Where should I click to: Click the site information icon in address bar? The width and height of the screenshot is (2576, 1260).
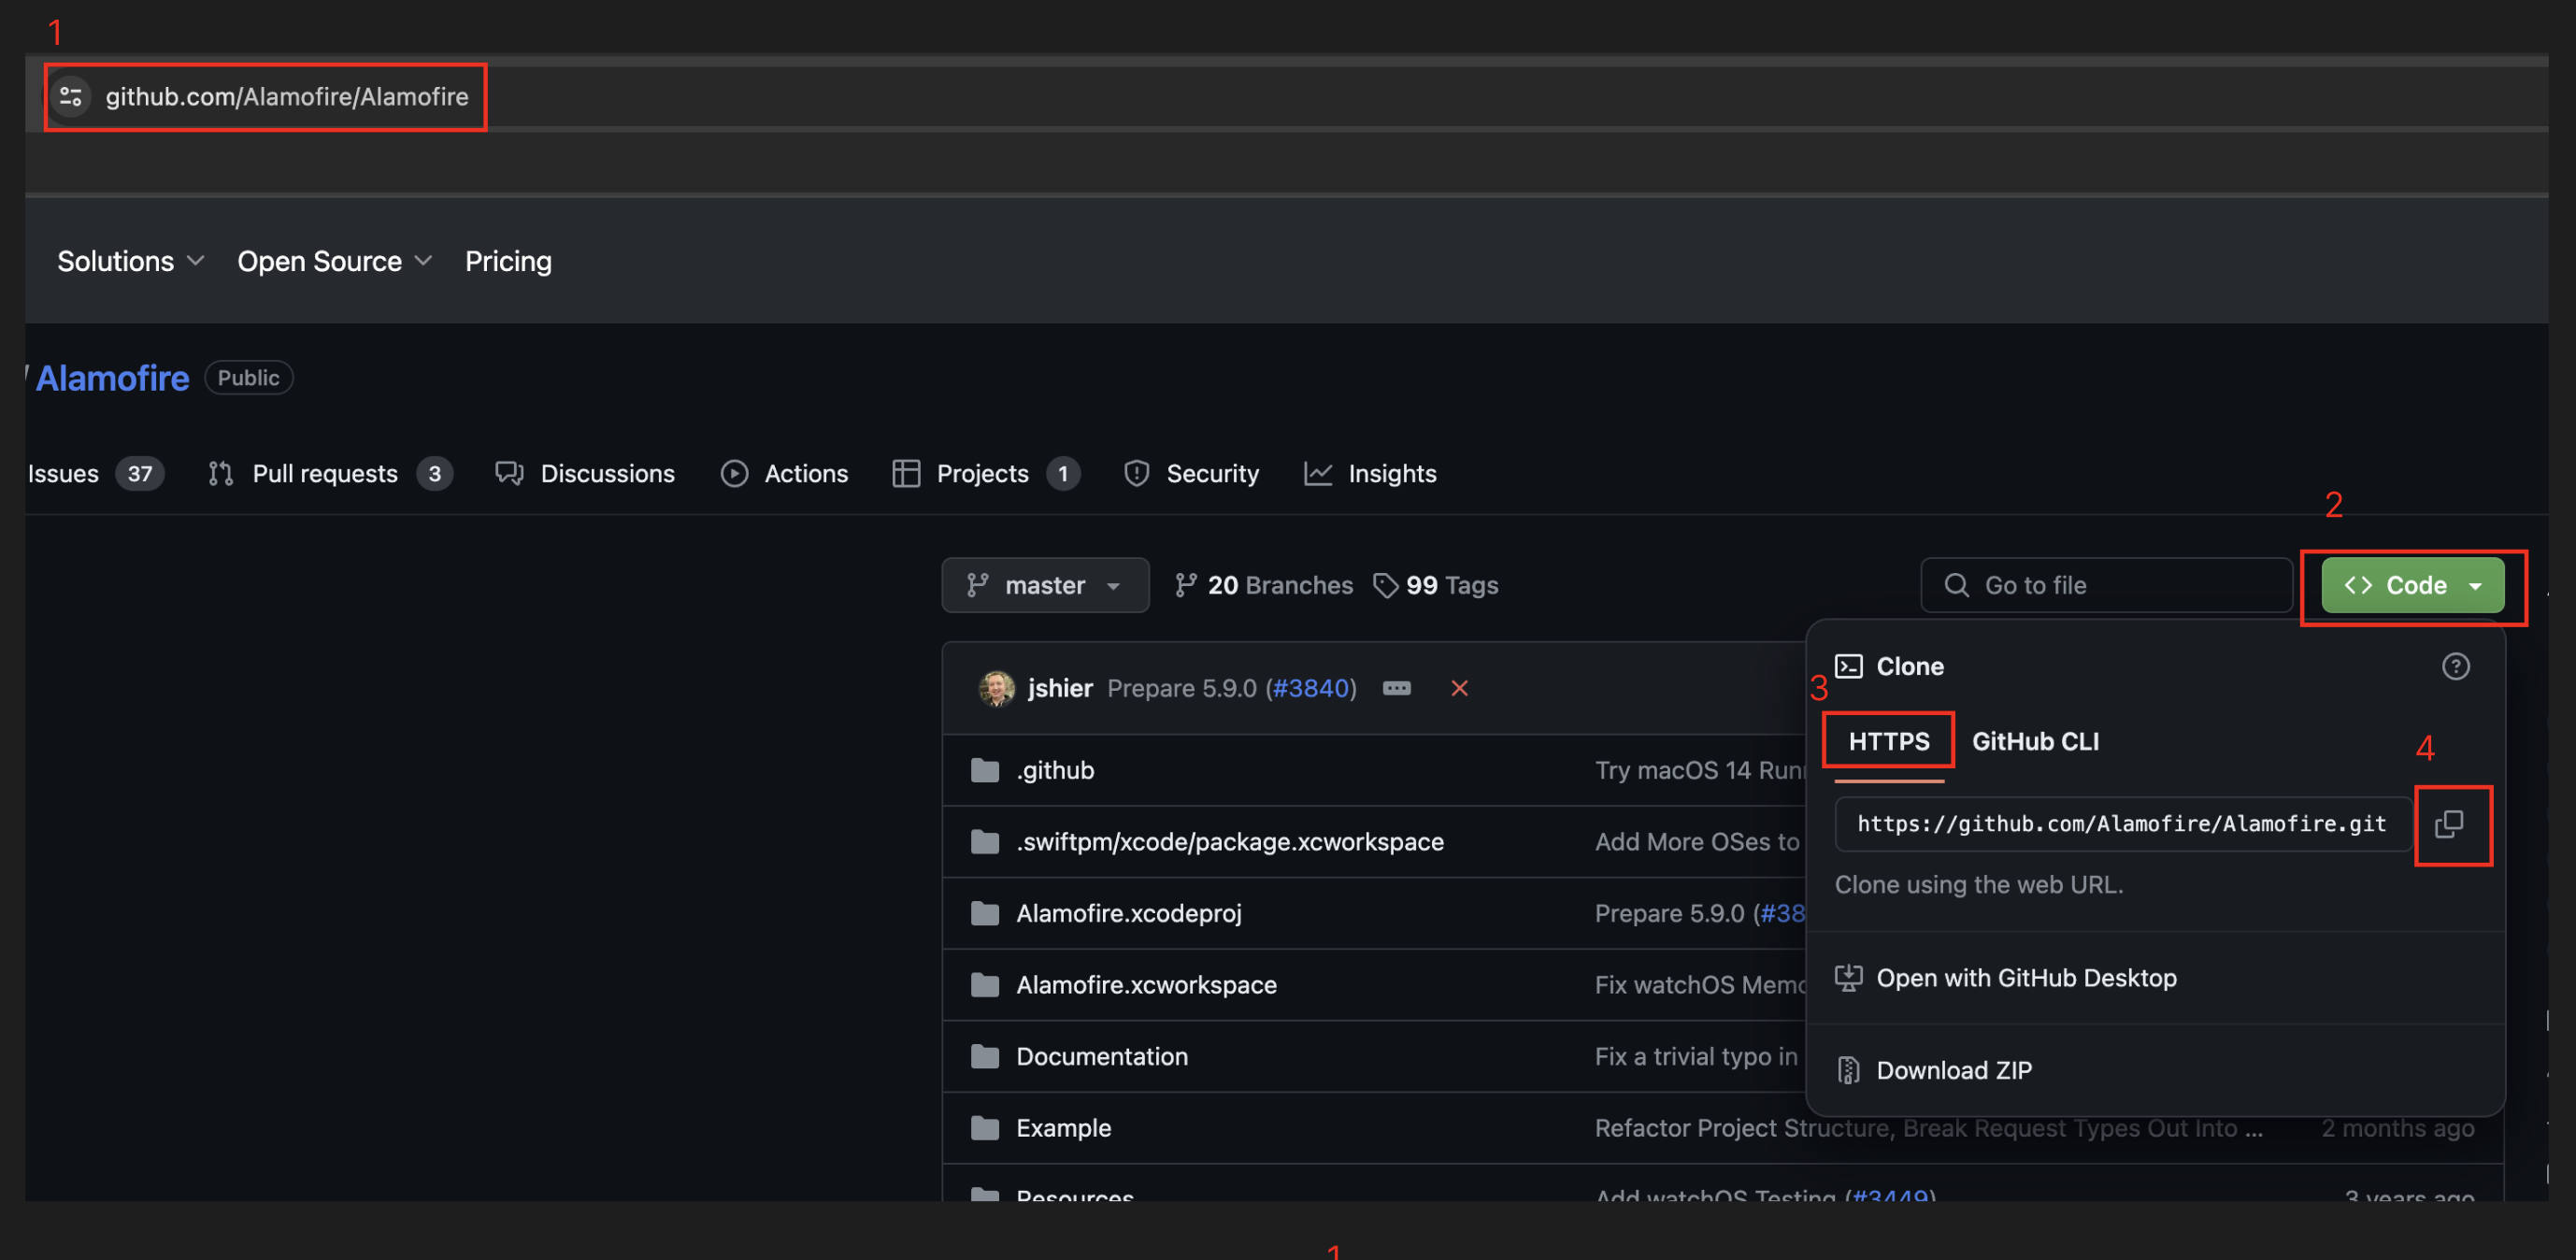click(71, 97)
